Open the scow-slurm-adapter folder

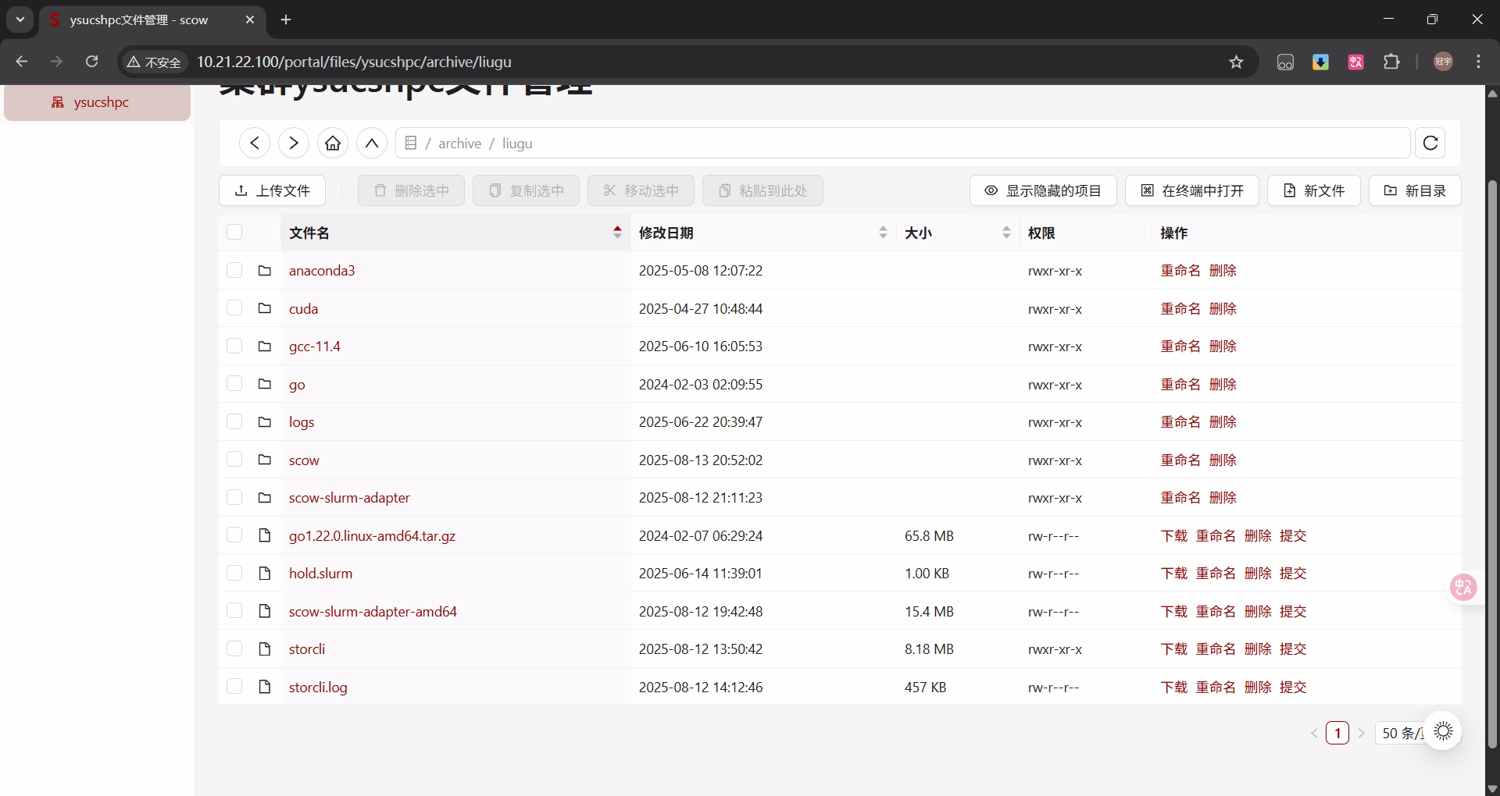[x=349, y=498]
